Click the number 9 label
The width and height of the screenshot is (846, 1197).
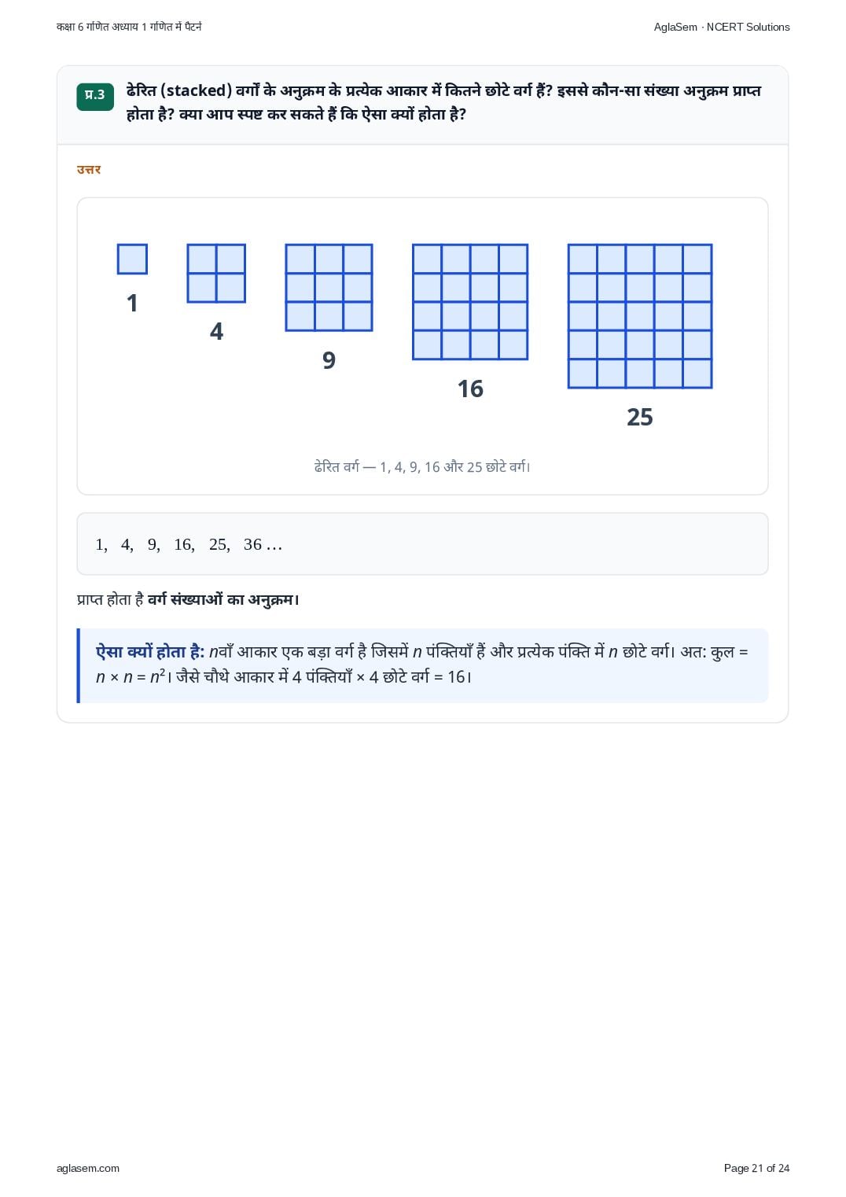(329, 360)
